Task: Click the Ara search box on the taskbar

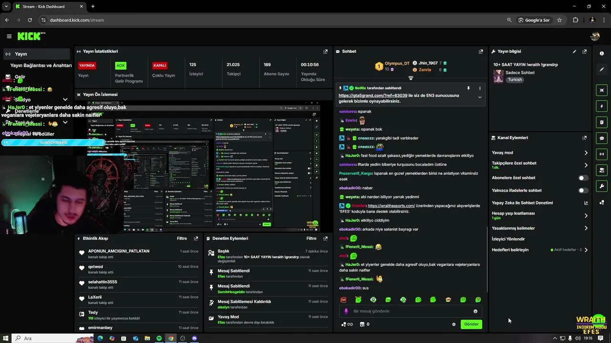Action: coord(53,338)
